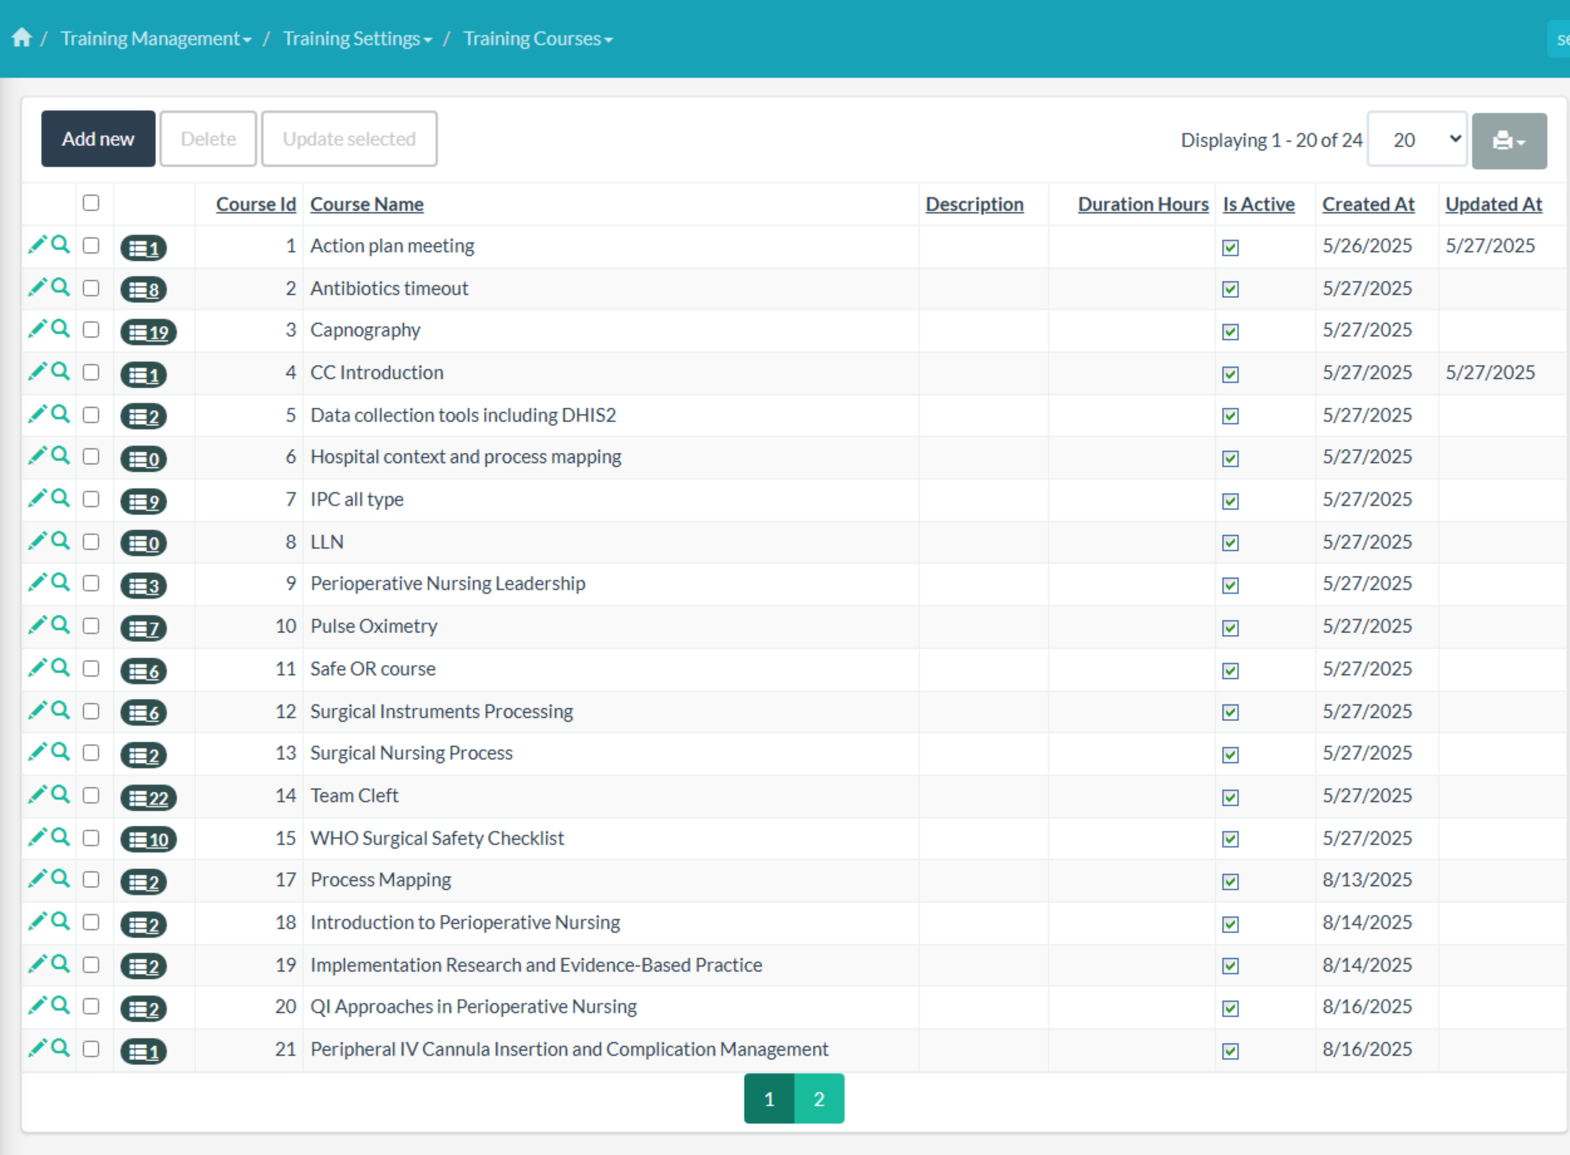Viewport: 1570px width, 1155px height.
Task: Open the Capnography detail badge showing 19
Action: (x=148, y=332)
